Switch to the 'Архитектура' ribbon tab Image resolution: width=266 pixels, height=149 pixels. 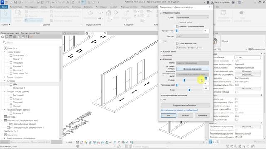[x=16, y=7]
